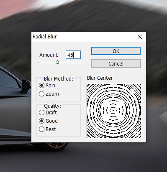
Task: Click the Blur Method group label
Action: tap(59, 79)
